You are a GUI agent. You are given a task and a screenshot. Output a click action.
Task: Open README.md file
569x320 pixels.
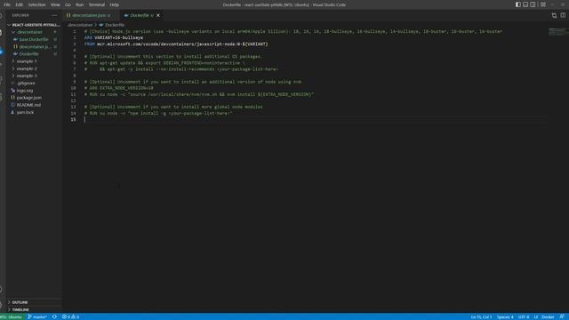tap(34, 105)
